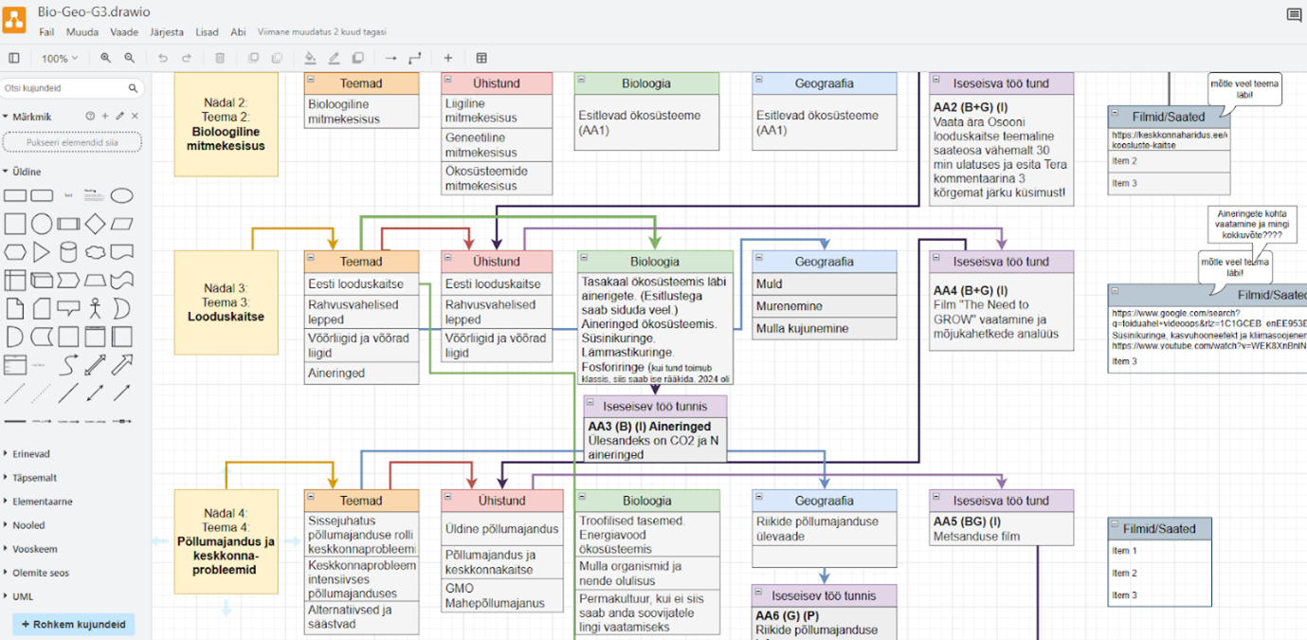Image resolution: width=1307 pixels, height=640 pixels.
Task: Expand the UML shapes section
Action: [22, 596]
